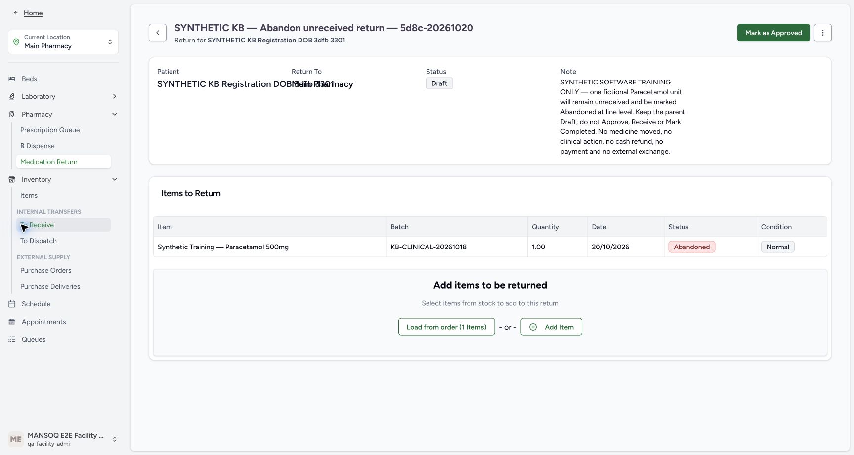This screenshot has width=854, height=455.
Task: Follow the Home link
Action: 33,13
